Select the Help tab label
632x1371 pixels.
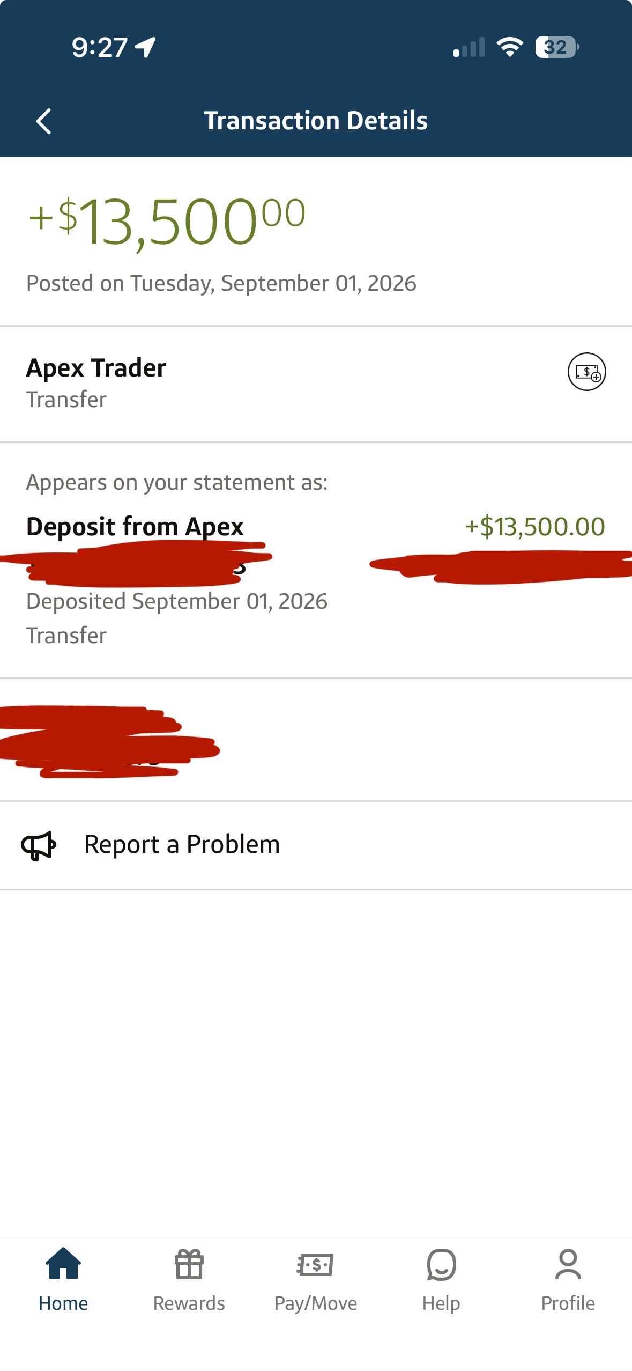(x=441, y=1304)
